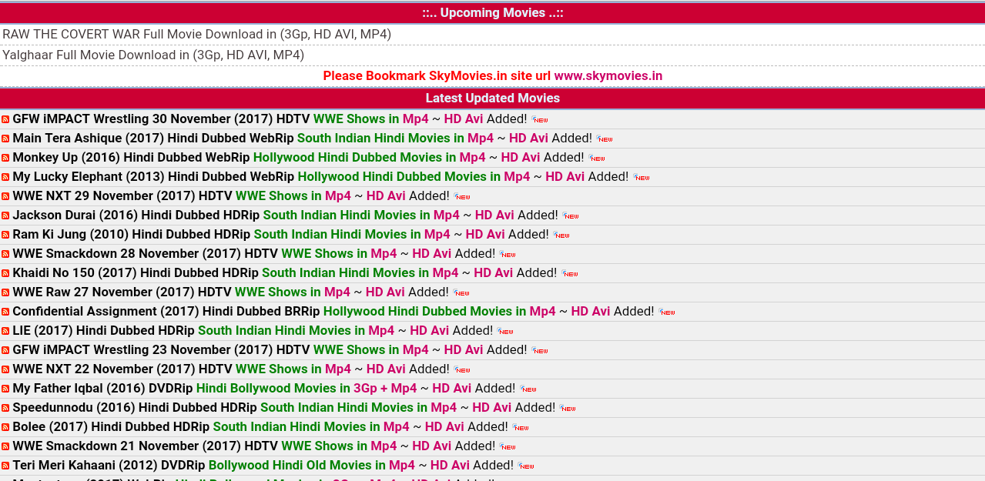Click the RSS icon before Ram Ki Jung

[x=5, y=235]
